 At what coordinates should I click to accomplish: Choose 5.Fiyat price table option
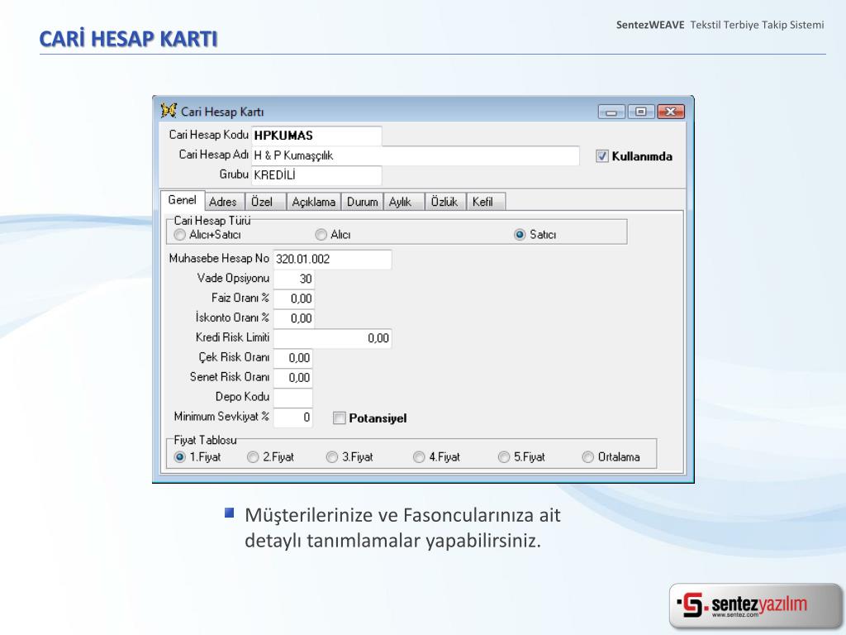pos(503,456)
